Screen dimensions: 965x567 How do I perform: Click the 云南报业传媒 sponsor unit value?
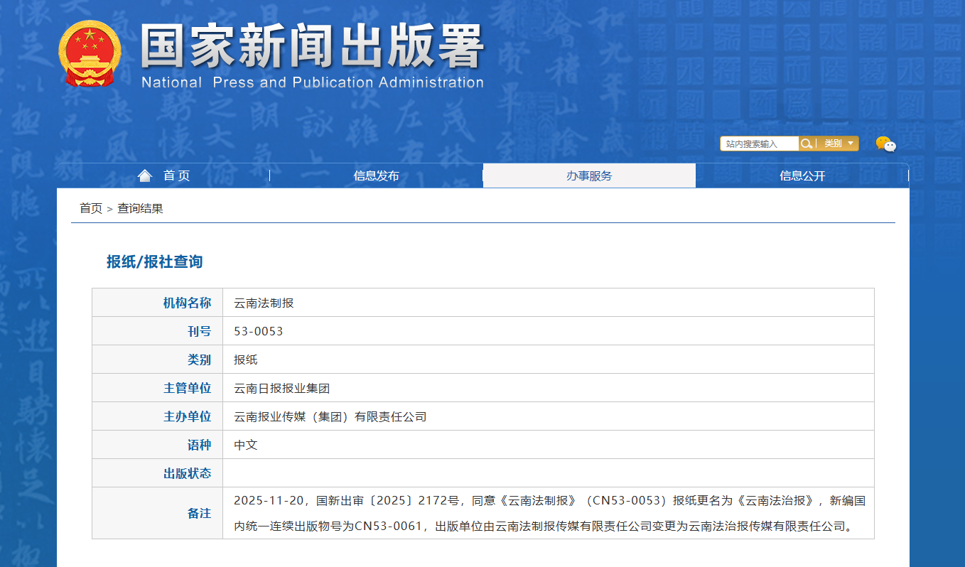[x=330, y=416]
